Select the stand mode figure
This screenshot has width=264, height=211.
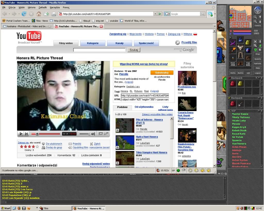(x=260, y=41)
